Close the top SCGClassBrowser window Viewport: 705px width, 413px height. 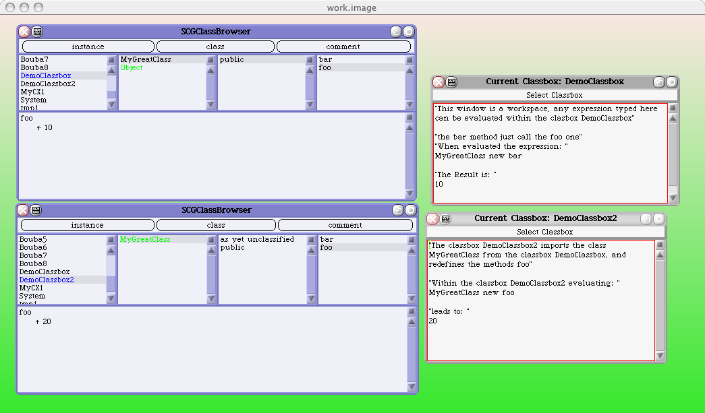coord(24,32)
